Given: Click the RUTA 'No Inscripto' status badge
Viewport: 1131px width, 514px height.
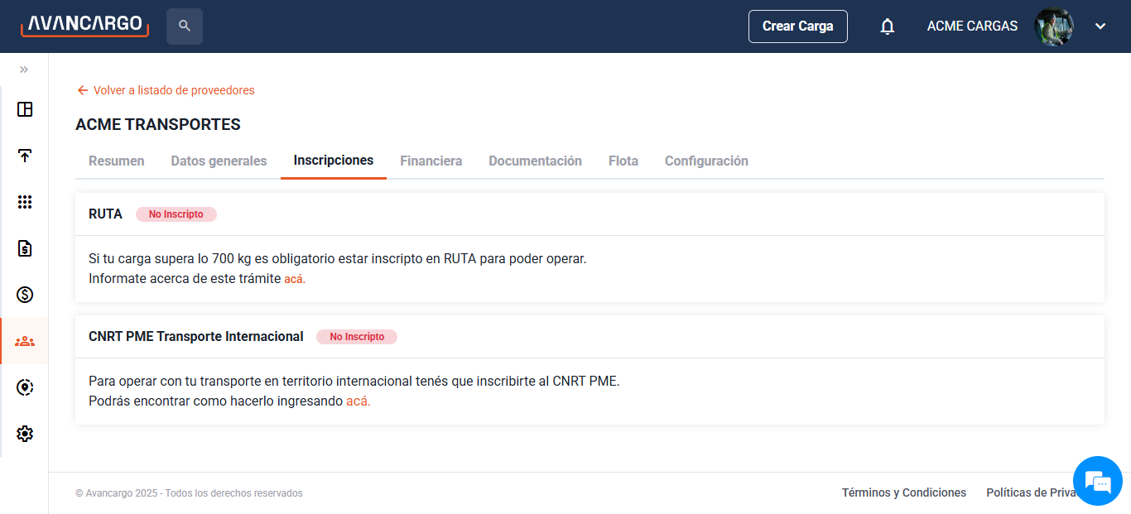Looking at the screenshot, I should (x=176, y=214).
